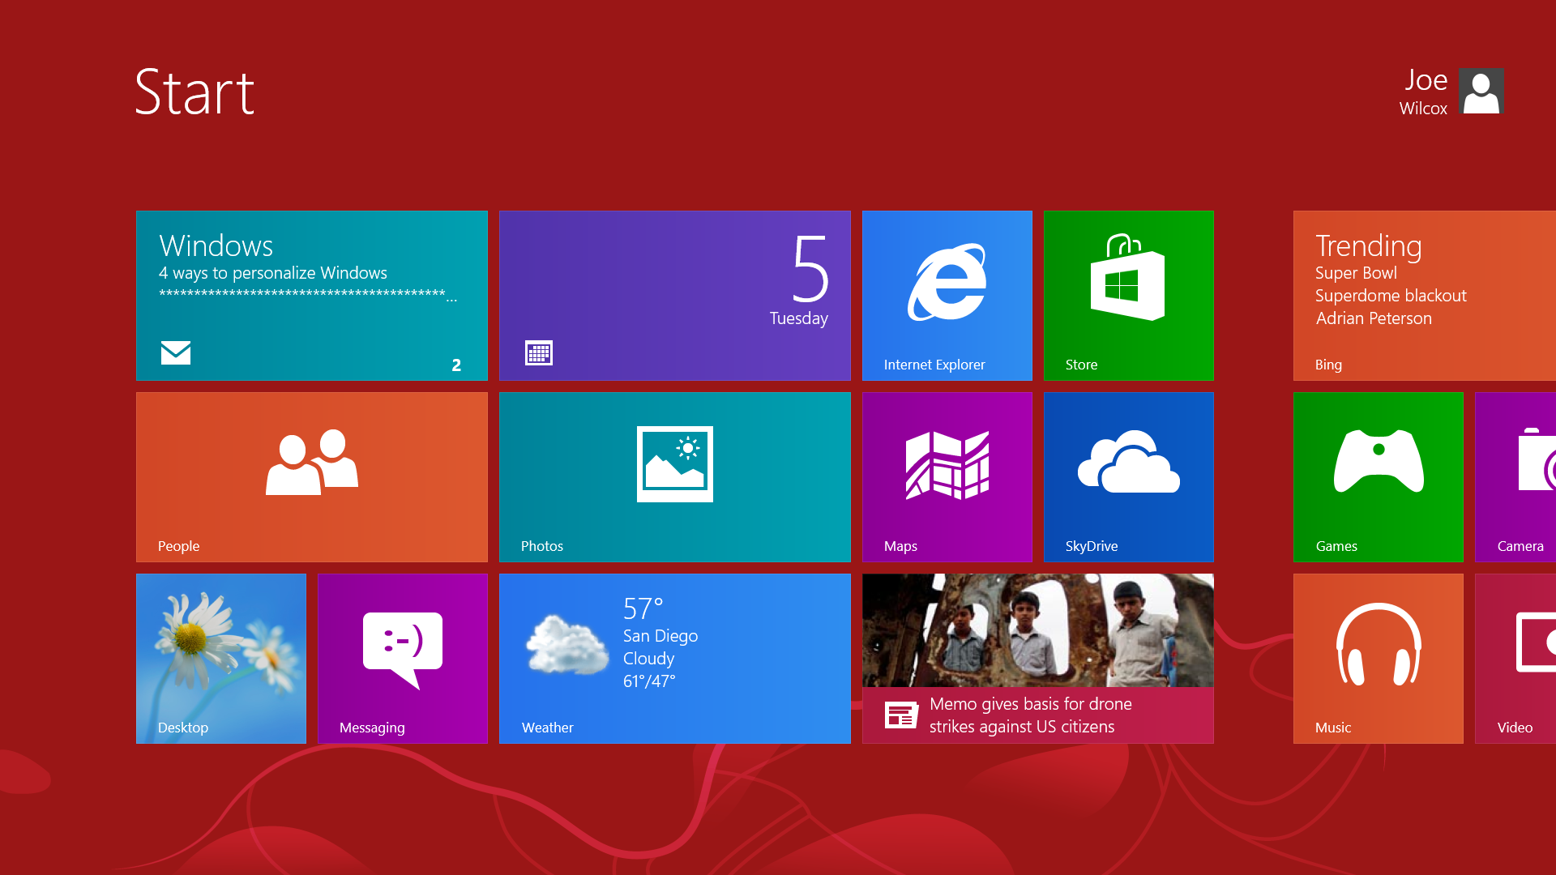Image resolution: width=1556 pixels, height=875 pixels.
Task: Click the news photo of boys
Action: [1037, 630]
